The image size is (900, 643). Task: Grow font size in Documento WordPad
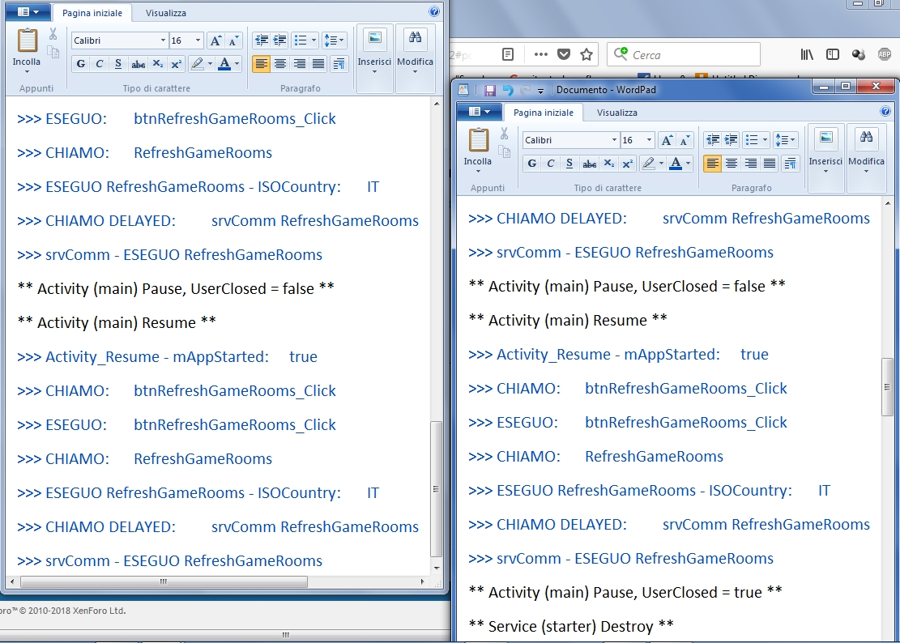click(x=667, y=141)
